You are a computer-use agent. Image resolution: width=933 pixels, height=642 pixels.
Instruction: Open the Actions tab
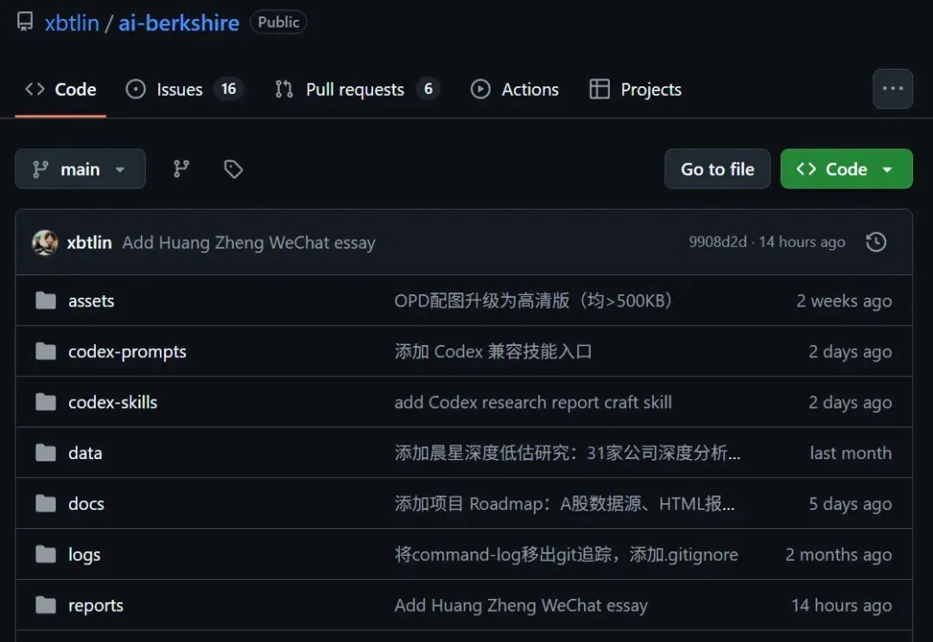pyautogui.click(x=515, y=89)
